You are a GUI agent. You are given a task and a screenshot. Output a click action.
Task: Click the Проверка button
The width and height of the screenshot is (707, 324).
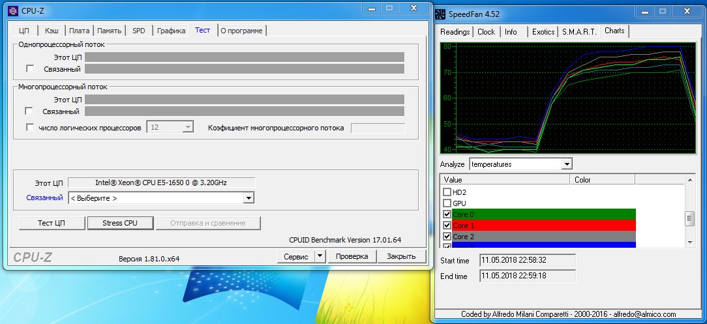(x=352, y=256)
